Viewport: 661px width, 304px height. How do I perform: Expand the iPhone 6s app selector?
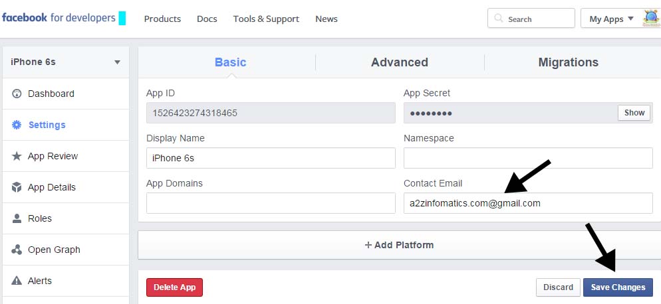point(66,62)
